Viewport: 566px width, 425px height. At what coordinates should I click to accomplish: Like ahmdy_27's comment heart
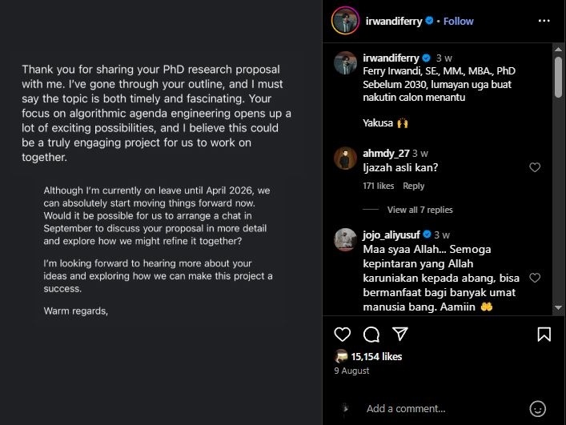pyautogui.click(x=535, y=167)
